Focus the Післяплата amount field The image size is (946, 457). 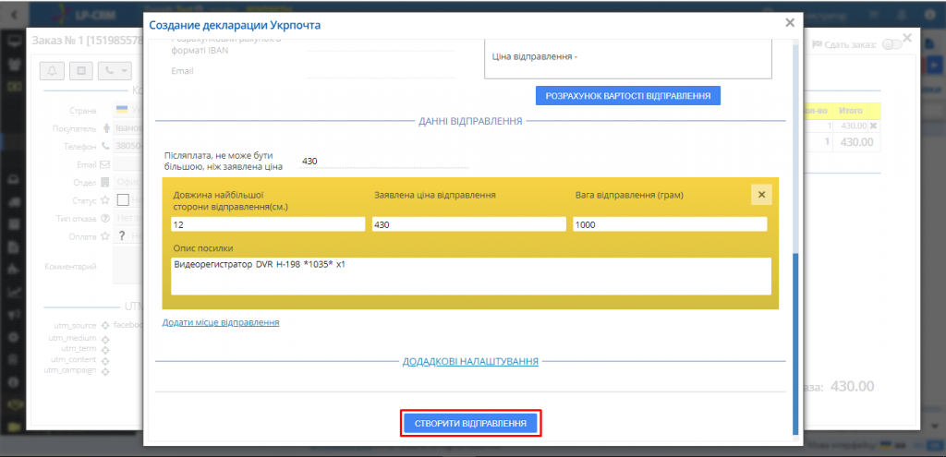pyautogui.click(x=383, y=161)
